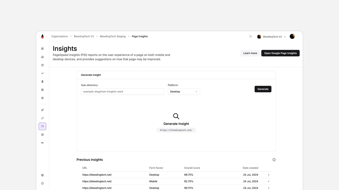The width and height of the screenshot is (339, 190).
Task: Click the Generate button
Action: point(263,89)
